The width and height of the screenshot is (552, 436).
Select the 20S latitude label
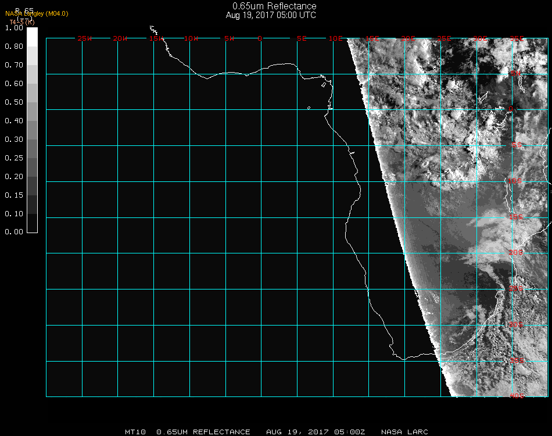click(516, 252)
